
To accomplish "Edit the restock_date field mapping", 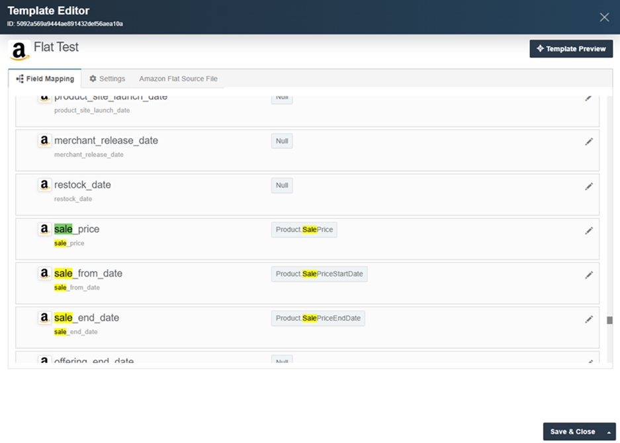I will (588, 186).
